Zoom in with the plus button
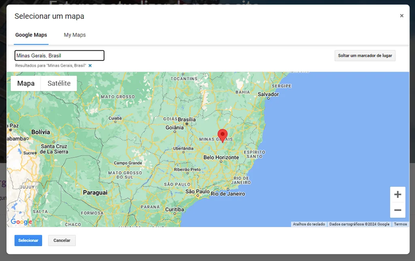Screen dimensions: 415x261 [398, 195]
